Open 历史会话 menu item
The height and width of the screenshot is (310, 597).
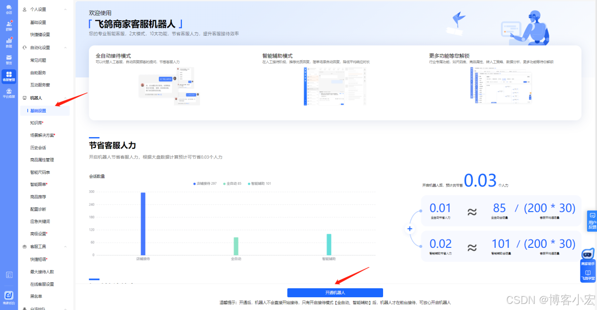pos(38,147)
